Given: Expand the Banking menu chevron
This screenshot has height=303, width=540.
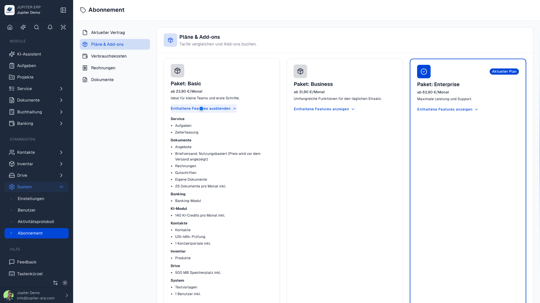Looking at the screenshot, I should point(61,123).
